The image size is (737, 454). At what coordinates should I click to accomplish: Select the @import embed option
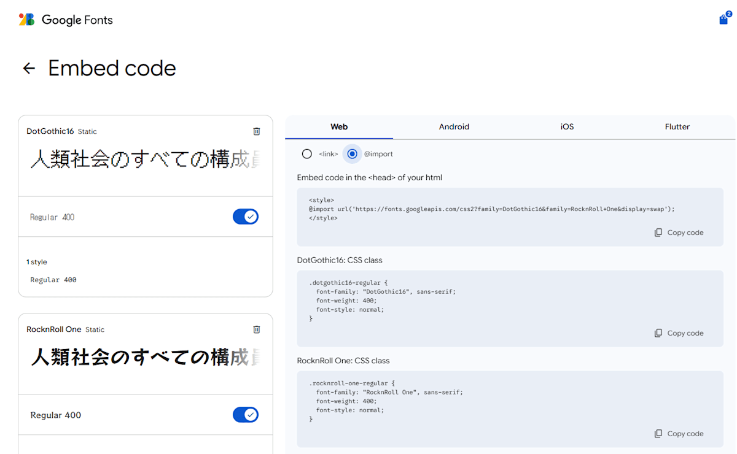pos(352,153)
